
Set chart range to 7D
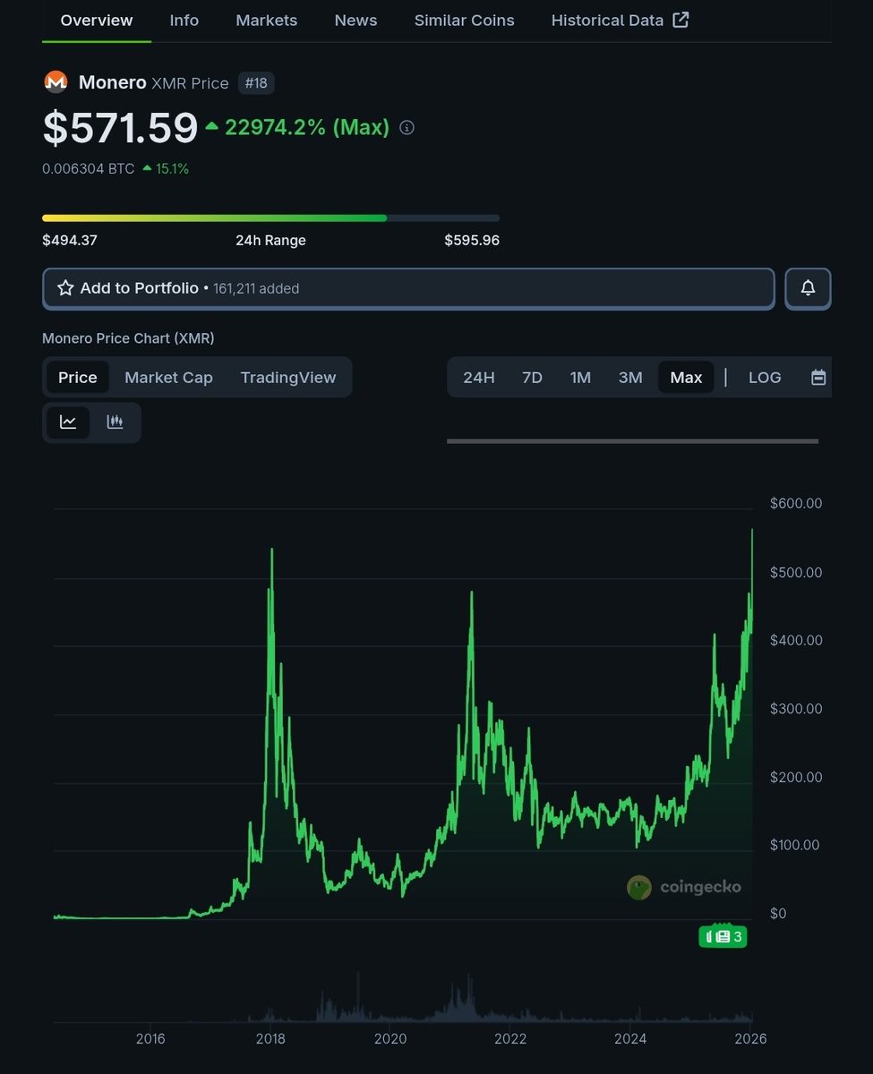[x=532, y=378]
